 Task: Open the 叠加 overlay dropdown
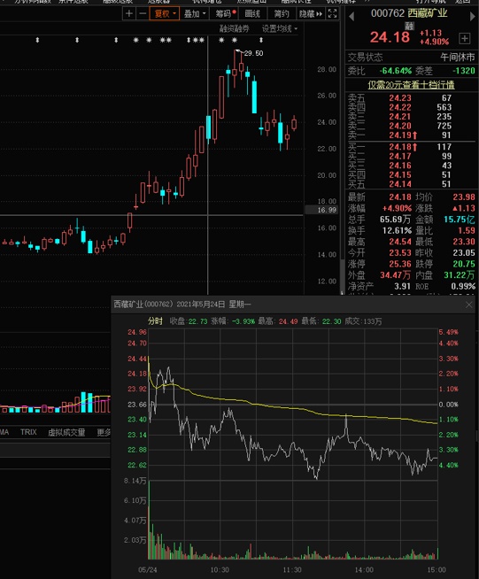tap(195, 13)
